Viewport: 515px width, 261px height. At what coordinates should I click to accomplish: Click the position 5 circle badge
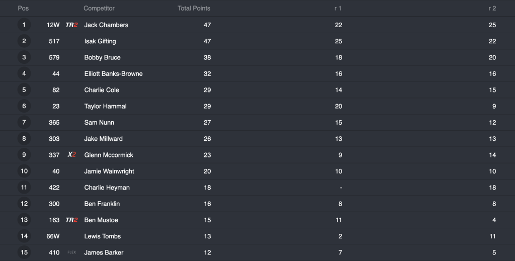24,90
